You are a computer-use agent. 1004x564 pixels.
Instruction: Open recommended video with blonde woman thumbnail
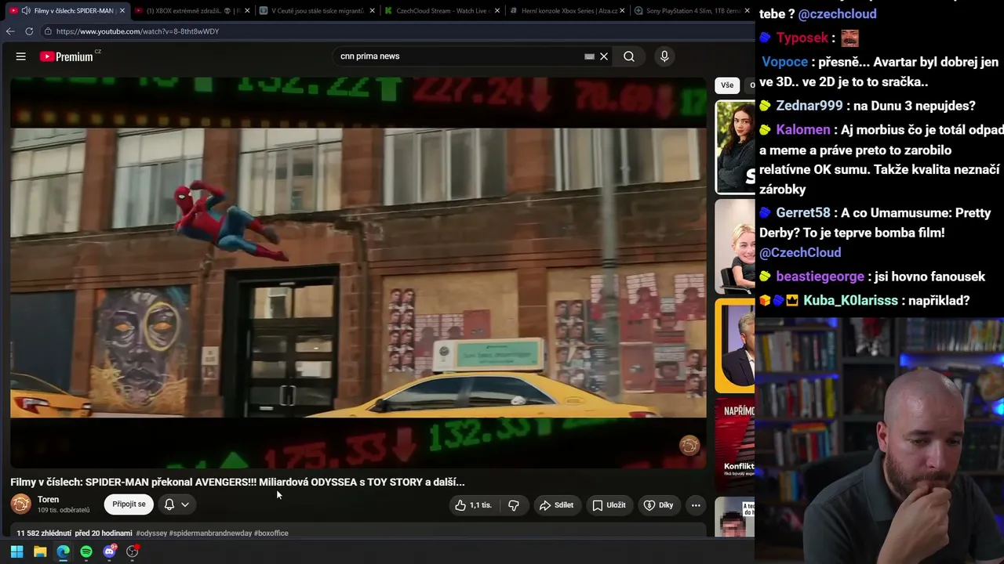[735, 247]
